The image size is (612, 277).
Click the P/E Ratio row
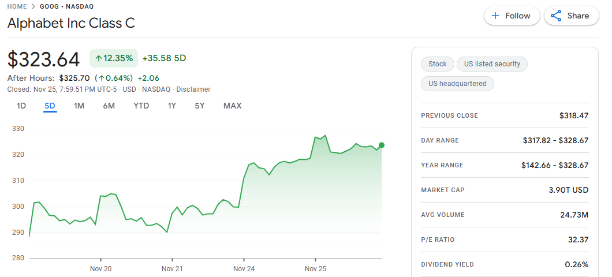[505, 239]
